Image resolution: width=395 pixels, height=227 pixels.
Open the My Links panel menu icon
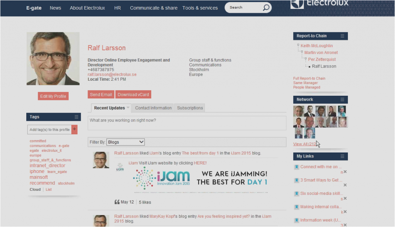pyautogui.click(x=342, y=156)
